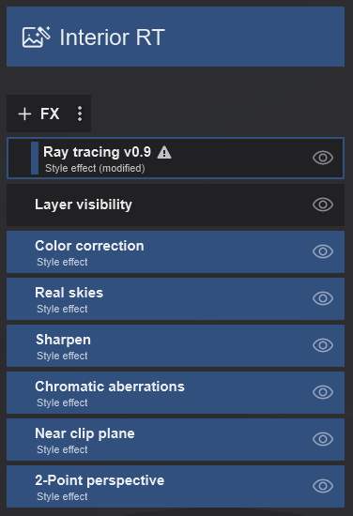Turn off the Sharpen effect visibility
The height and width of the screenshot is (516, 353).
(323, 345)
